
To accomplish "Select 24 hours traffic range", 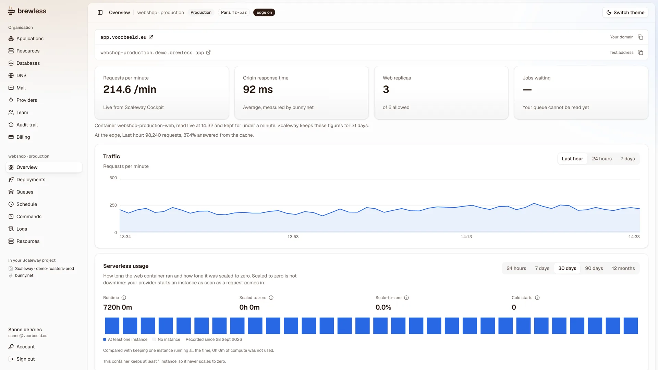I will pos(602,159).
